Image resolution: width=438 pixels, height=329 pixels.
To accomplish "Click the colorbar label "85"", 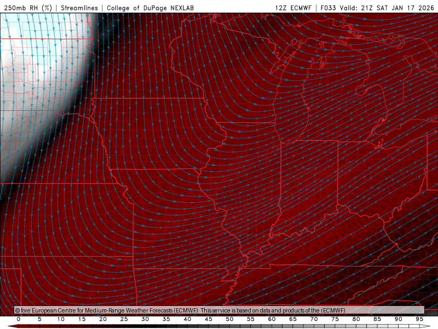I will click(x=377, y=319).
